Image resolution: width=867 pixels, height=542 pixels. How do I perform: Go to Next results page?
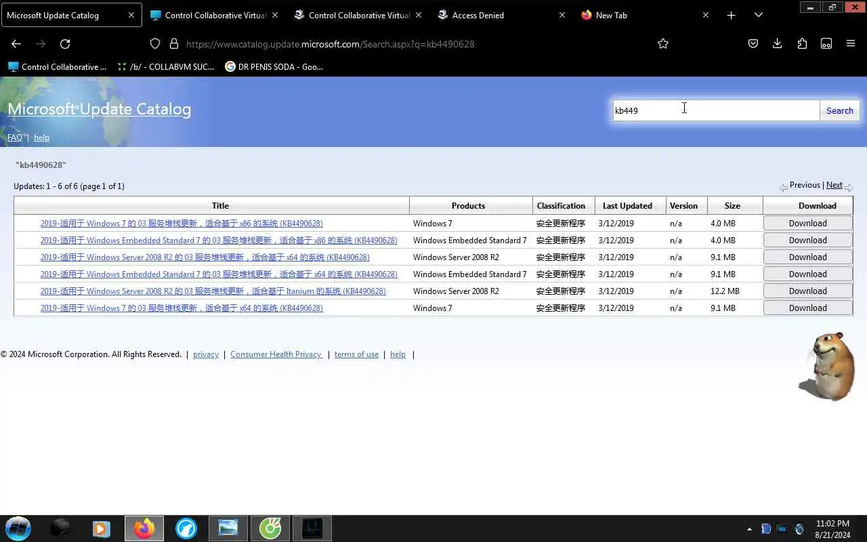pyautogui.click(x=834, y=185)
